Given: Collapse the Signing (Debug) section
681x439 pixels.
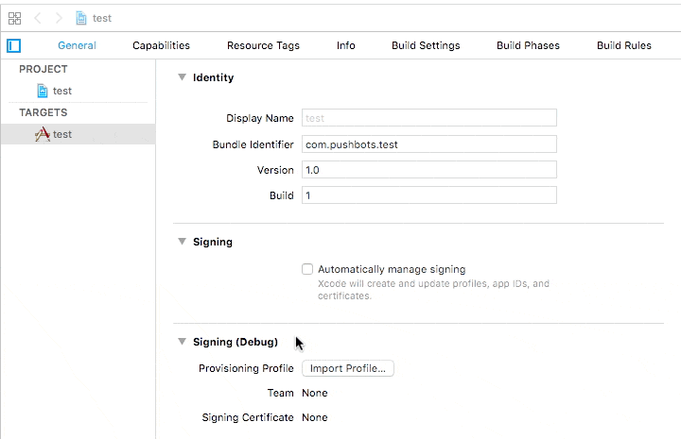Looking at the screenshot, I should (182, 342).
